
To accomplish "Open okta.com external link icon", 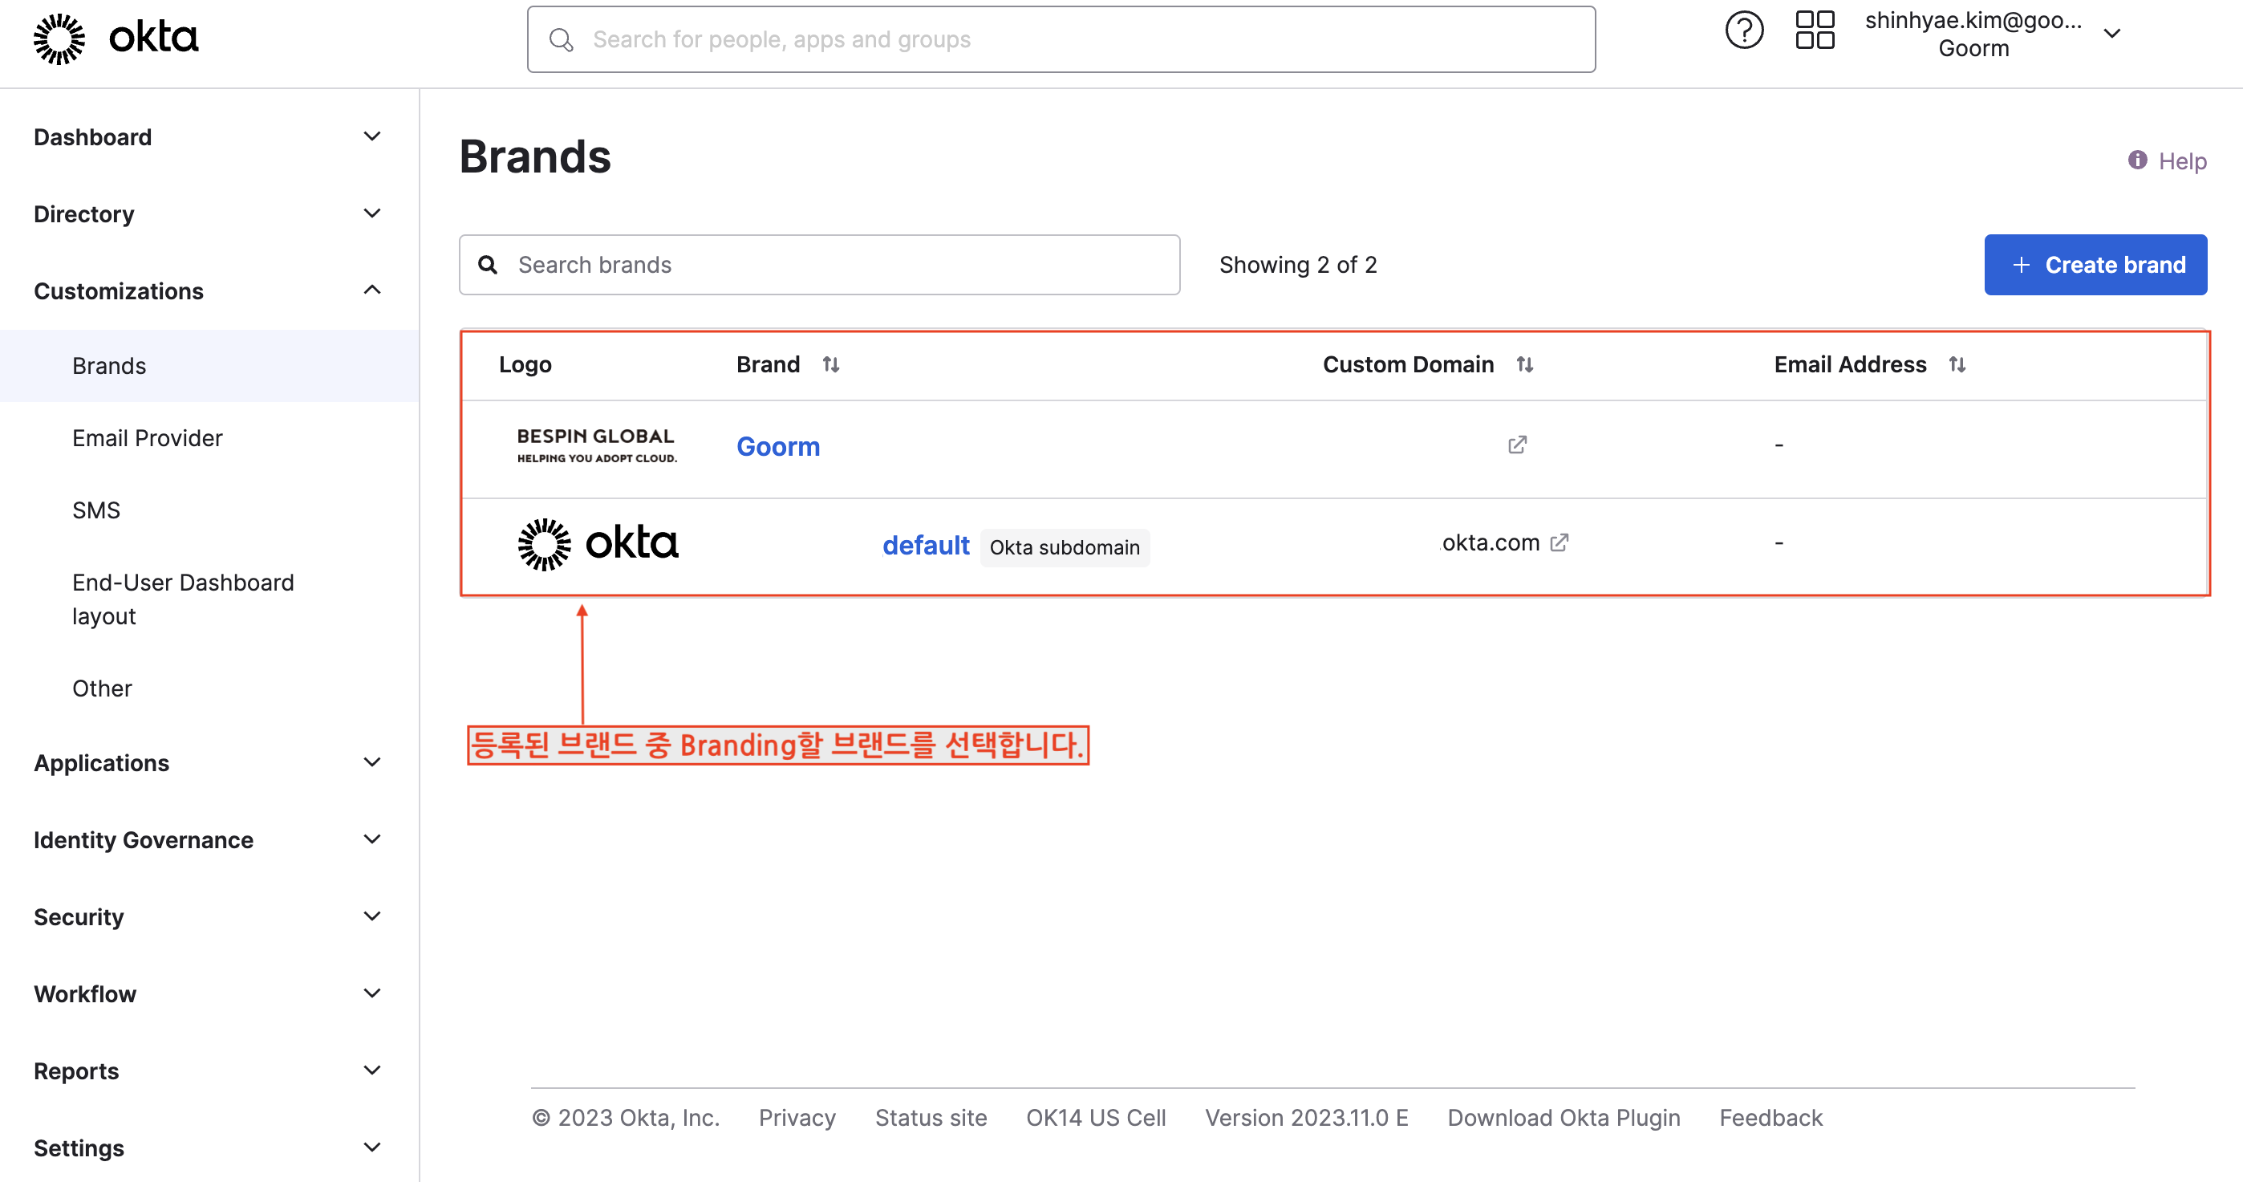I will point(1560,542).
